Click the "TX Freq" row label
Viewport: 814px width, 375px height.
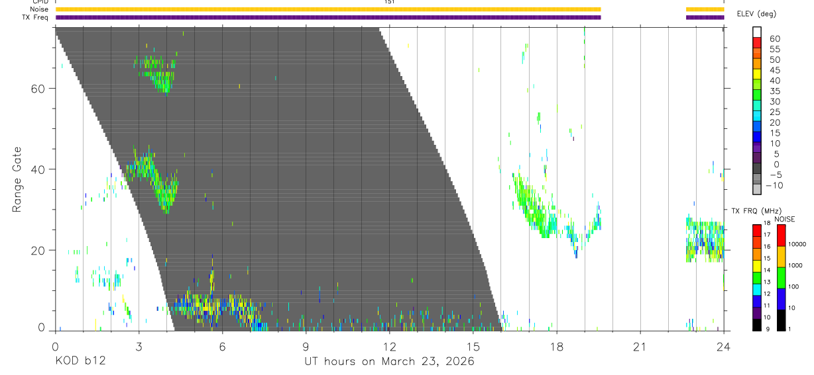click(x=36, y=17)
